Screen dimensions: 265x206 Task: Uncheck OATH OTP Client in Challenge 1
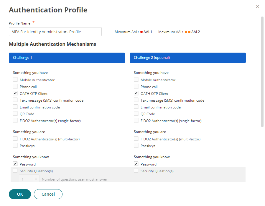(15, 93)
